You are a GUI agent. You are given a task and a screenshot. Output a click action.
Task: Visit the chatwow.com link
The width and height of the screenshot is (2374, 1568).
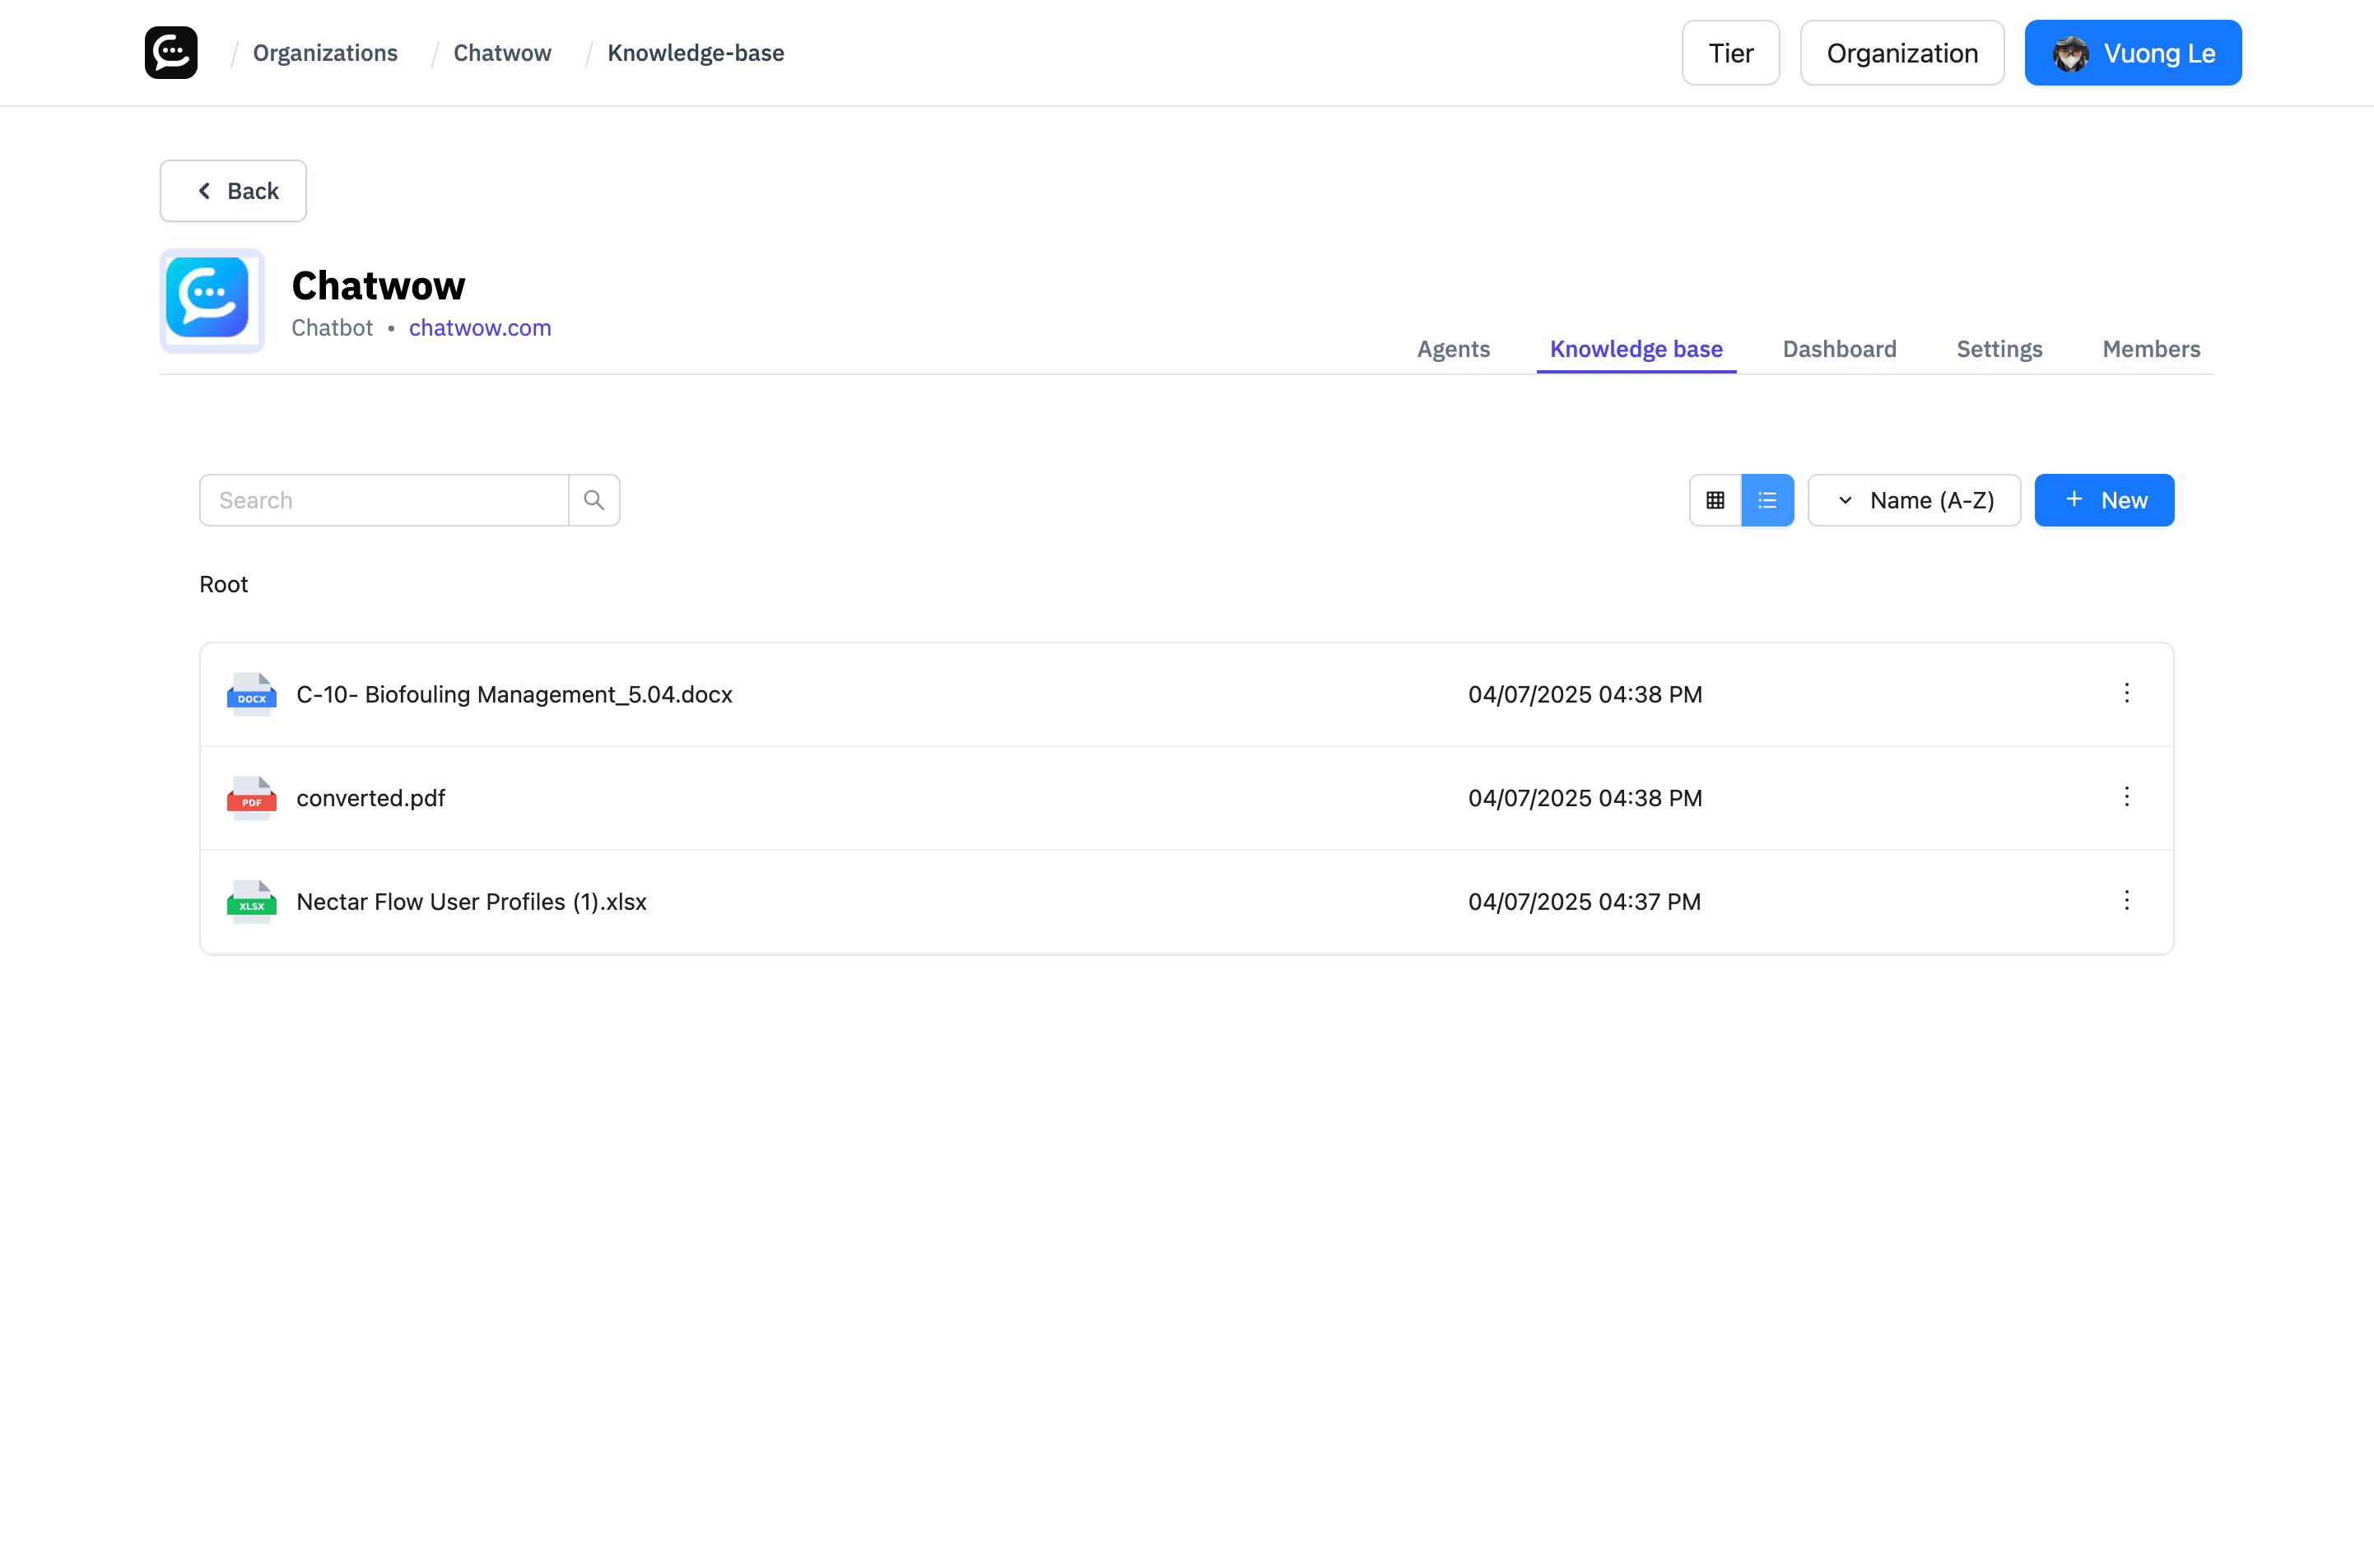tap(479, 327)
